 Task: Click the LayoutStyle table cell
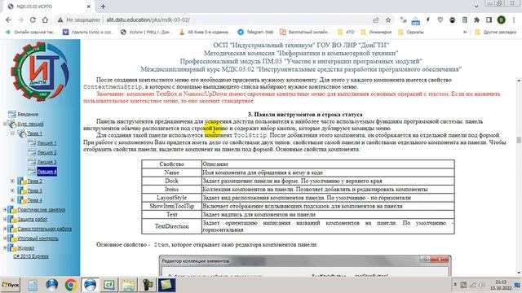[171, 198]
